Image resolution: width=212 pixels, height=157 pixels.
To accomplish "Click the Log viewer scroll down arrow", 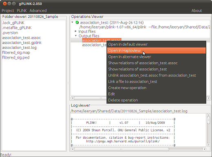I will [208, 145].
